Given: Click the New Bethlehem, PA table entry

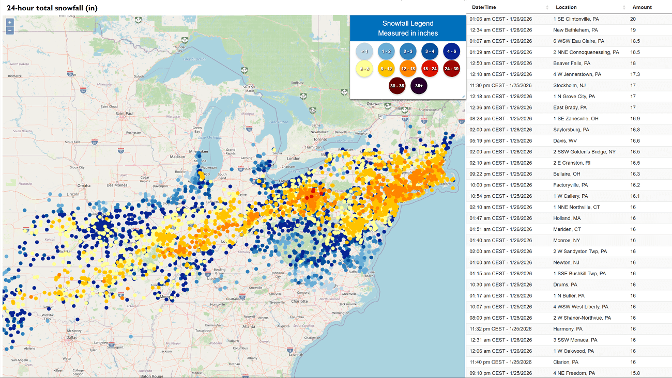Looking at the screenshot, I should (569, 30).
